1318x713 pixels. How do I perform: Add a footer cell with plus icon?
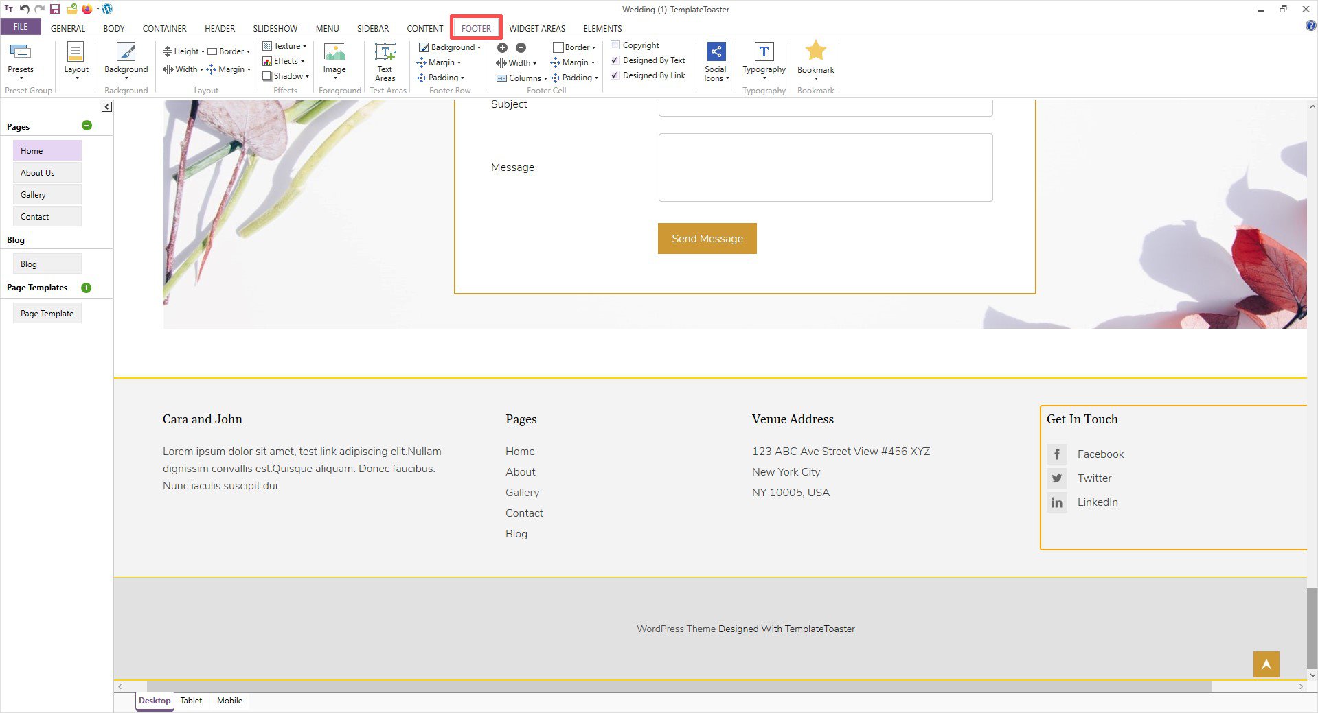[502, 47]
